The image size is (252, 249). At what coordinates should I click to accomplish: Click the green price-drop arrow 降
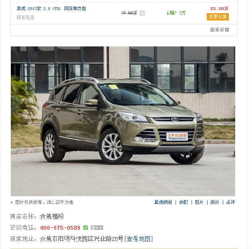coord(176,13)
